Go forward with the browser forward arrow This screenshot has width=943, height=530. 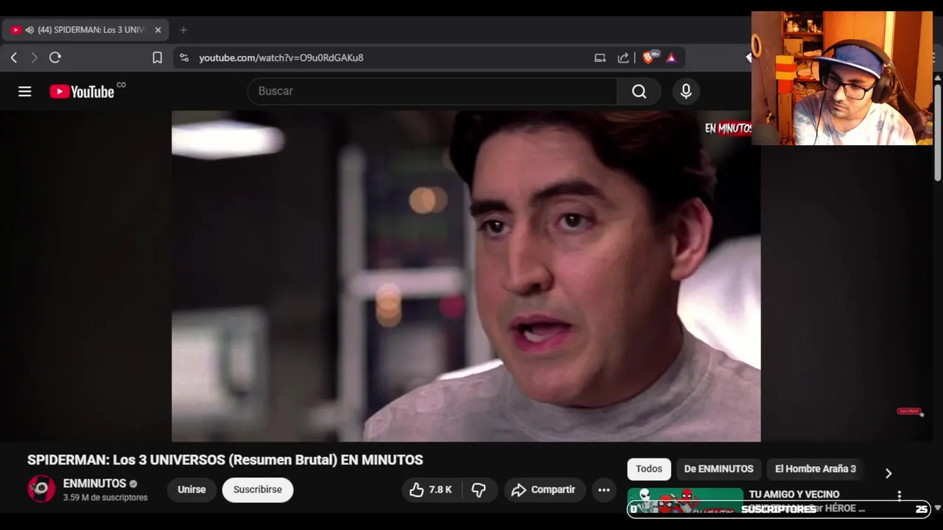[34, 57]
